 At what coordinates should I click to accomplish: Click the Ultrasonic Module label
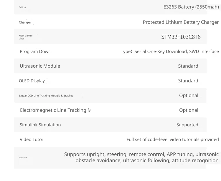(40, 66)
